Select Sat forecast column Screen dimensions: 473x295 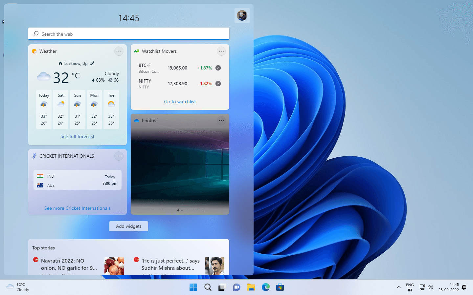point(61,109)
